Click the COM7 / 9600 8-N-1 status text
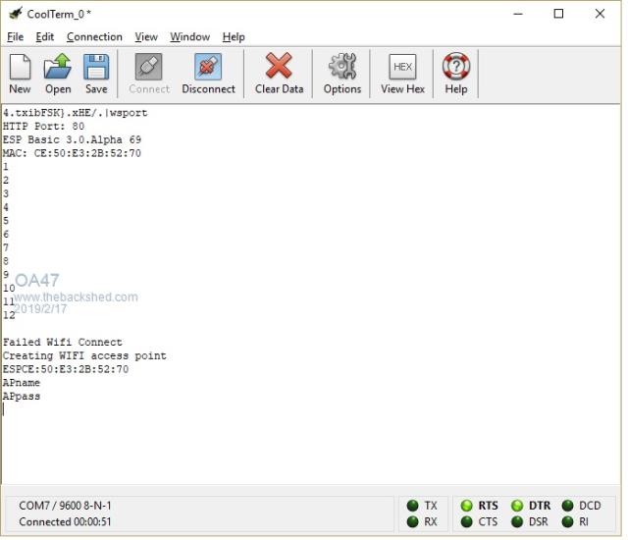The image size is (628, 540). [x=66, y=506]
